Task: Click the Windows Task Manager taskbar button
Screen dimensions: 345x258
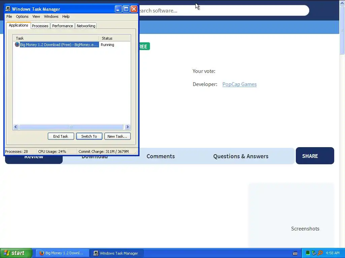Action: pyautogui.click(x=117, y=253)
